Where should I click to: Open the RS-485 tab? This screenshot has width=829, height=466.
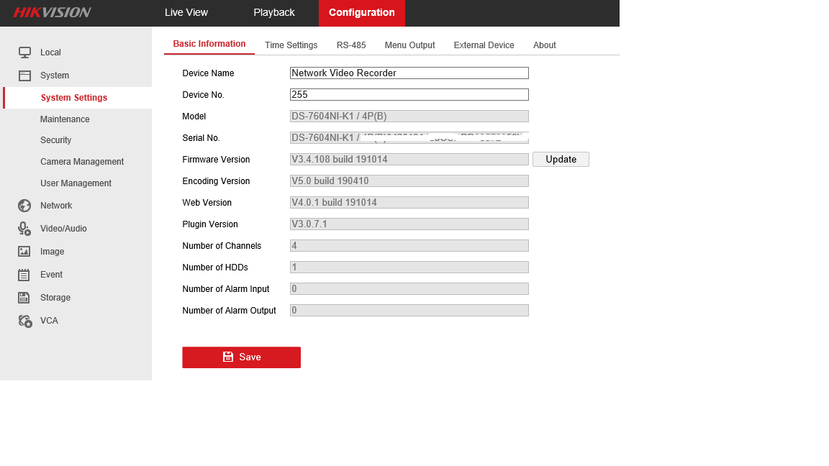coord(351,45)
